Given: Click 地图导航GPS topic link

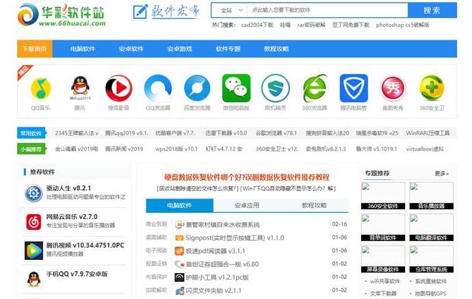Looking at the screenshot, I should [x=430, y=294].
